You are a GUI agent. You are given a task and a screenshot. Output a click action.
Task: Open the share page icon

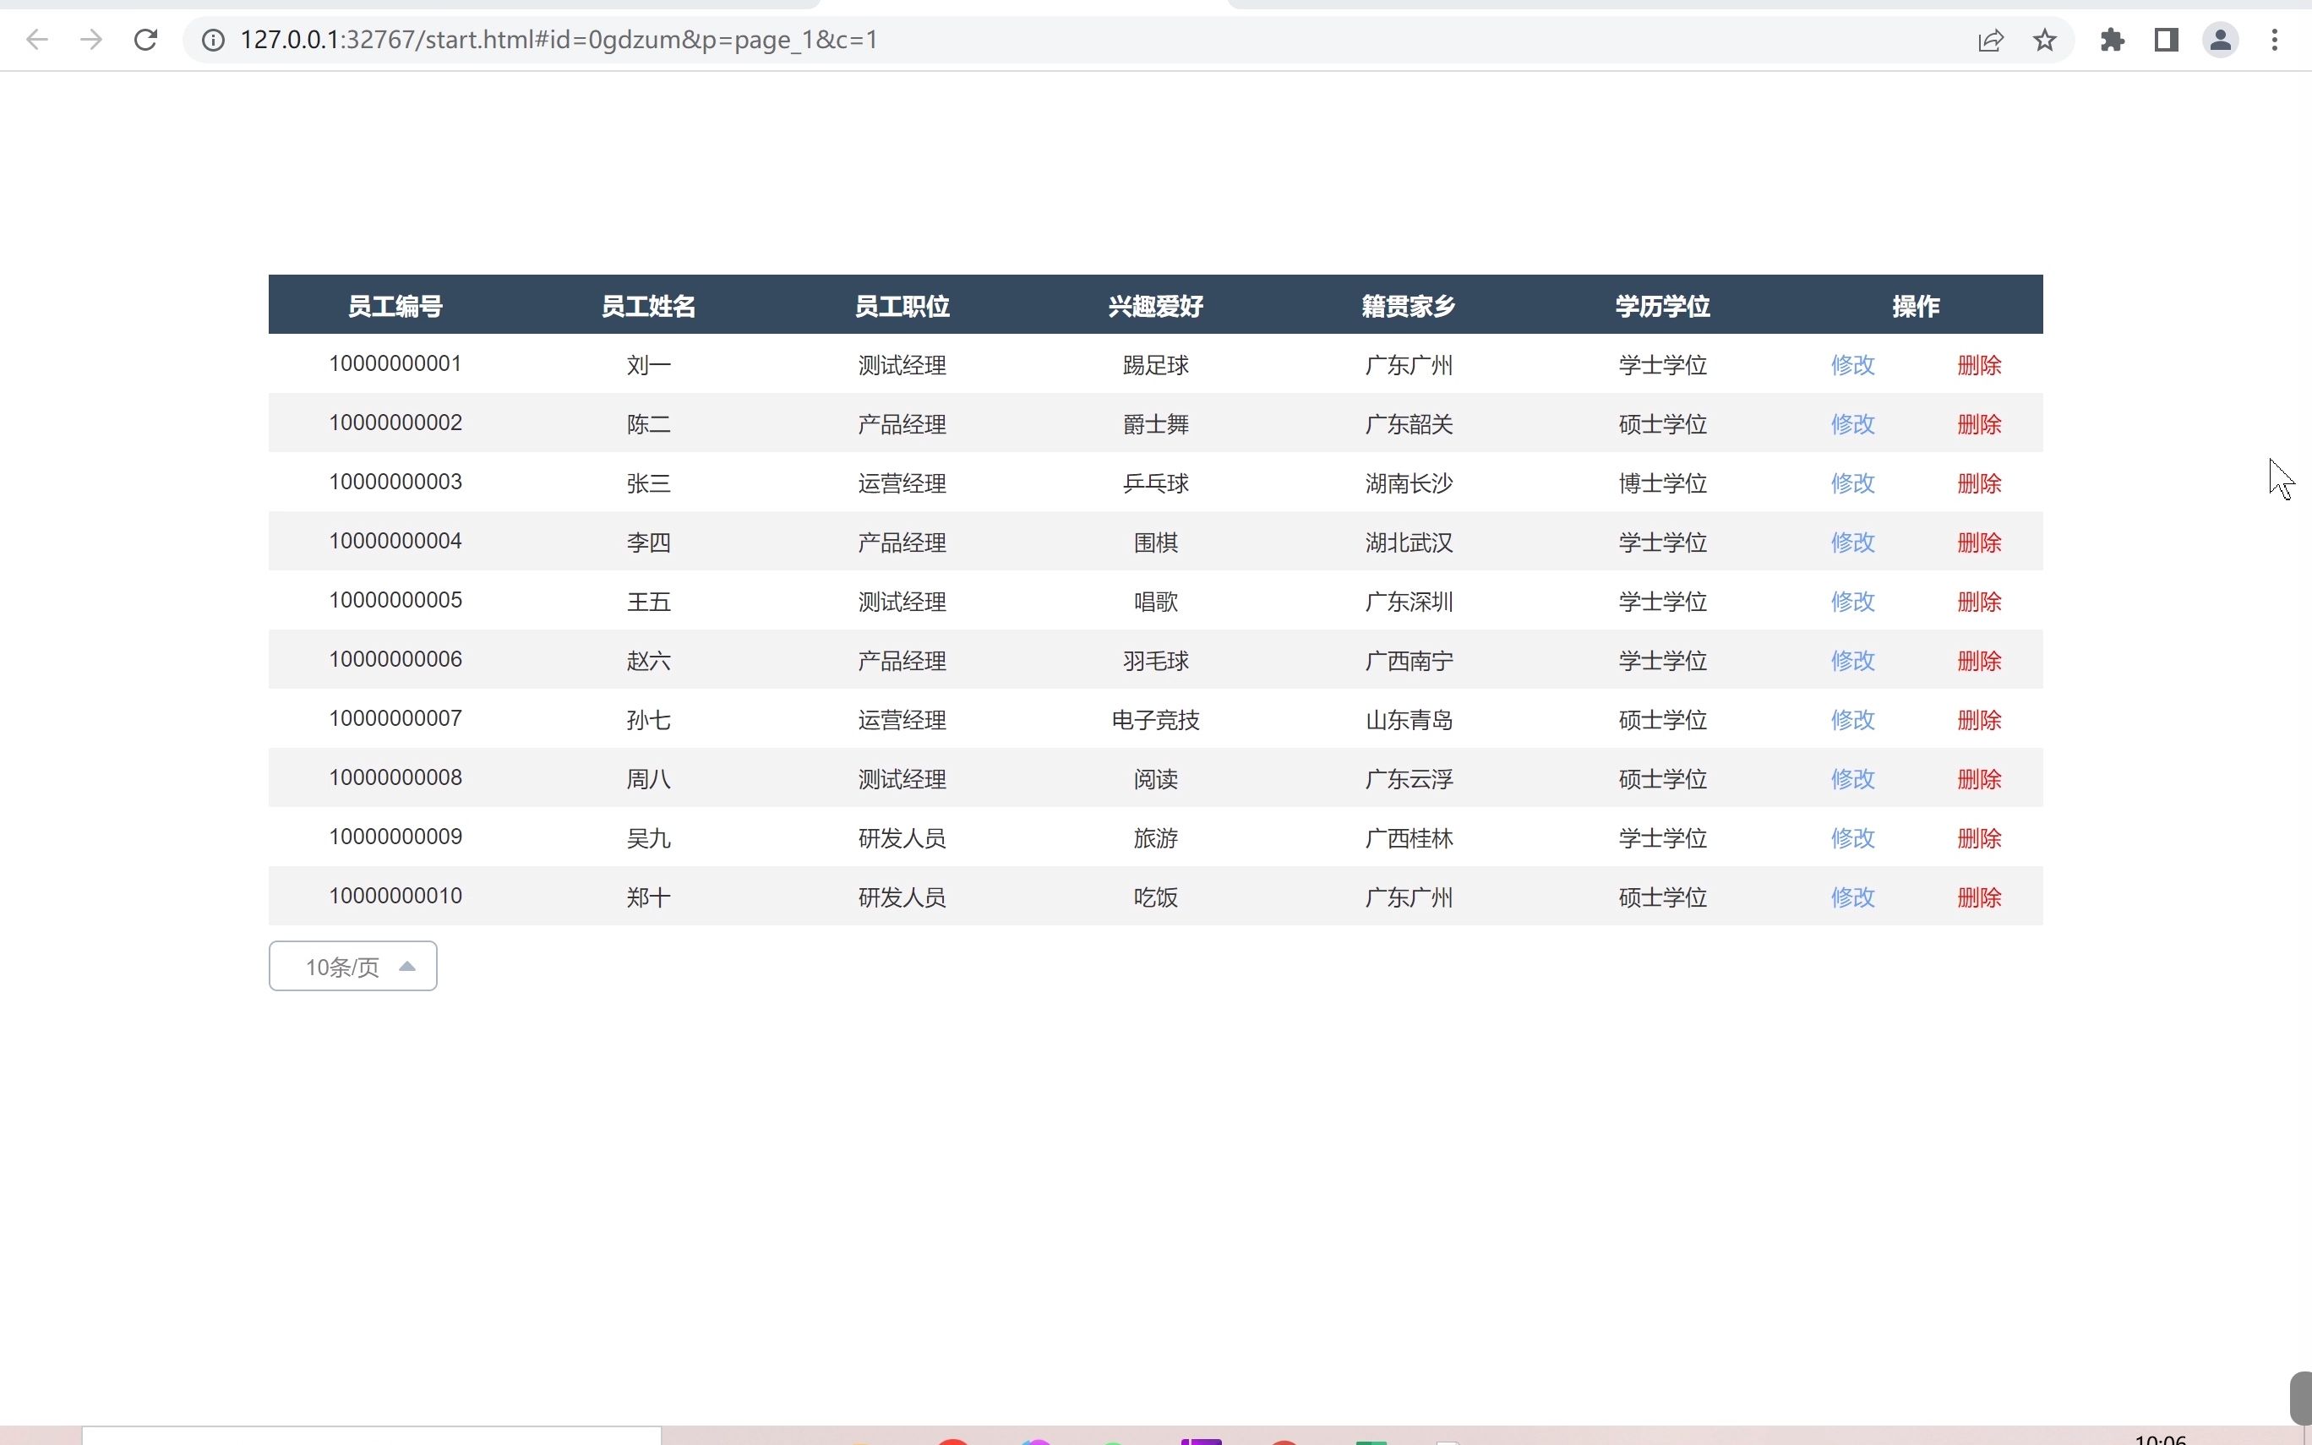click(x=1990, y=41)
